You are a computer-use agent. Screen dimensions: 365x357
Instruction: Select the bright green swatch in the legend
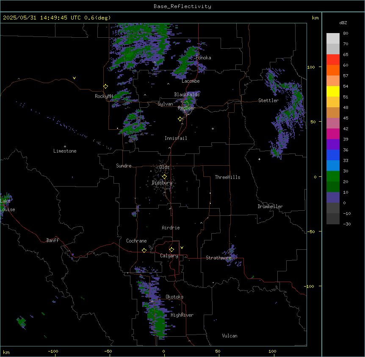[x=333, y=176]
